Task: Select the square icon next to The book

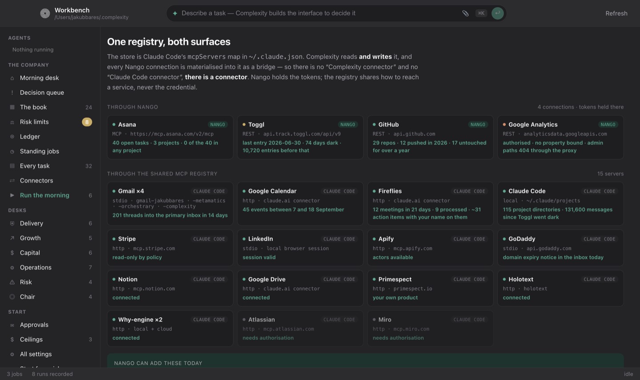Action: click(12, 107)
